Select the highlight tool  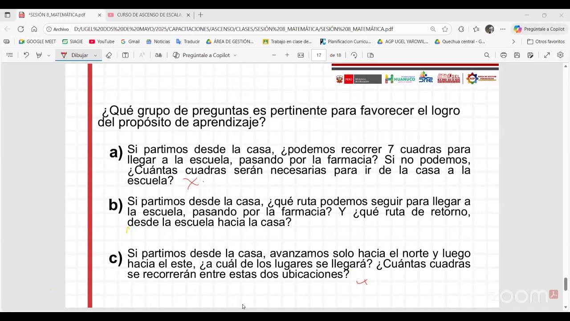[39, 55]
